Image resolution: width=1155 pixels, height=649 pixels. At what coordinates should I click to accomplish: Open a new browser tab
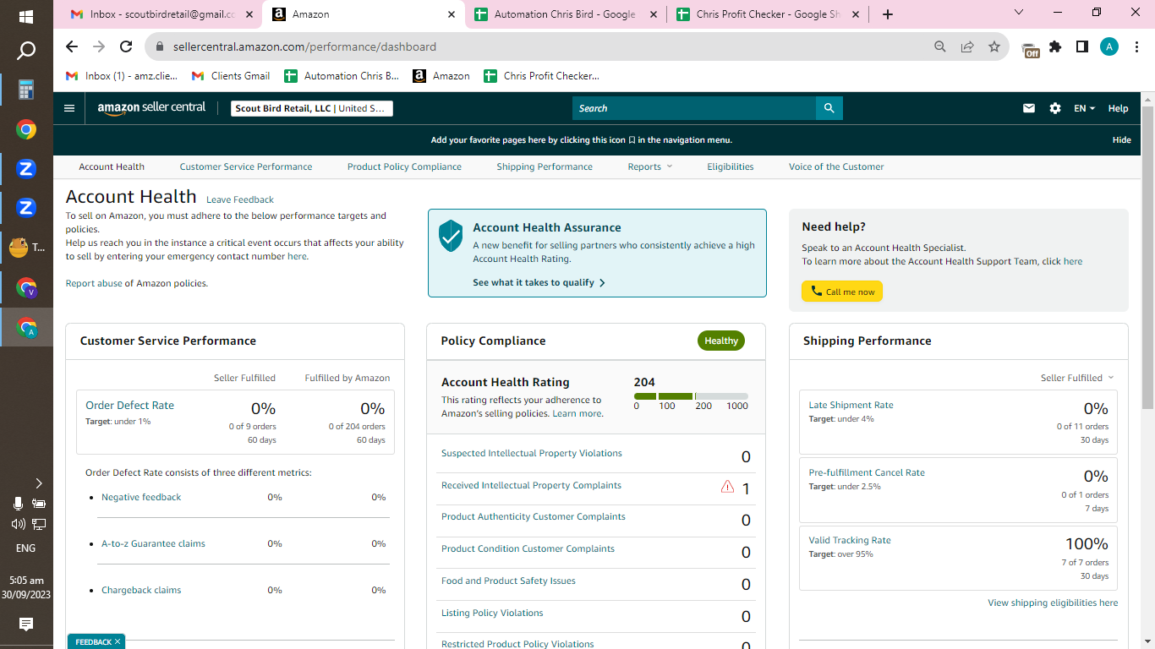coord(887,14)
